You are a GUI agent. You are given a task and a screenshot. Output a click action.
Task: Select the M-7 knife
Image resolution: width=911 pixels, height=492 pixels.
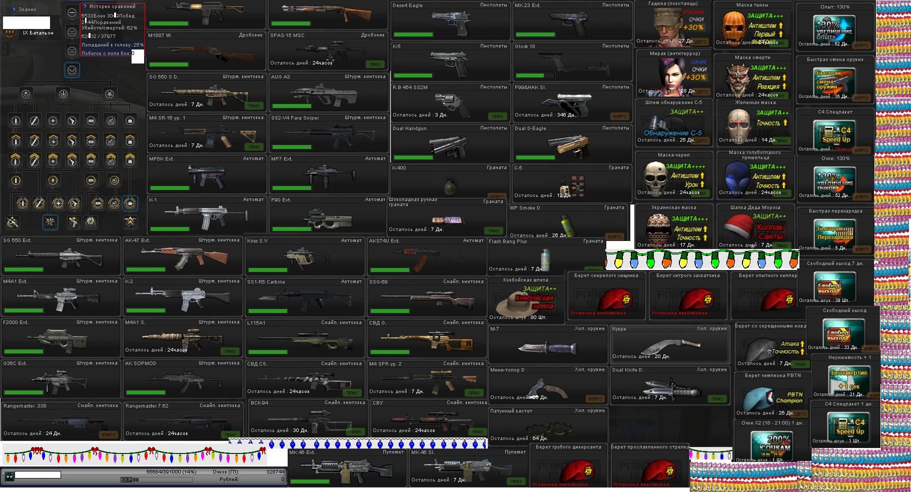(548, 344)
